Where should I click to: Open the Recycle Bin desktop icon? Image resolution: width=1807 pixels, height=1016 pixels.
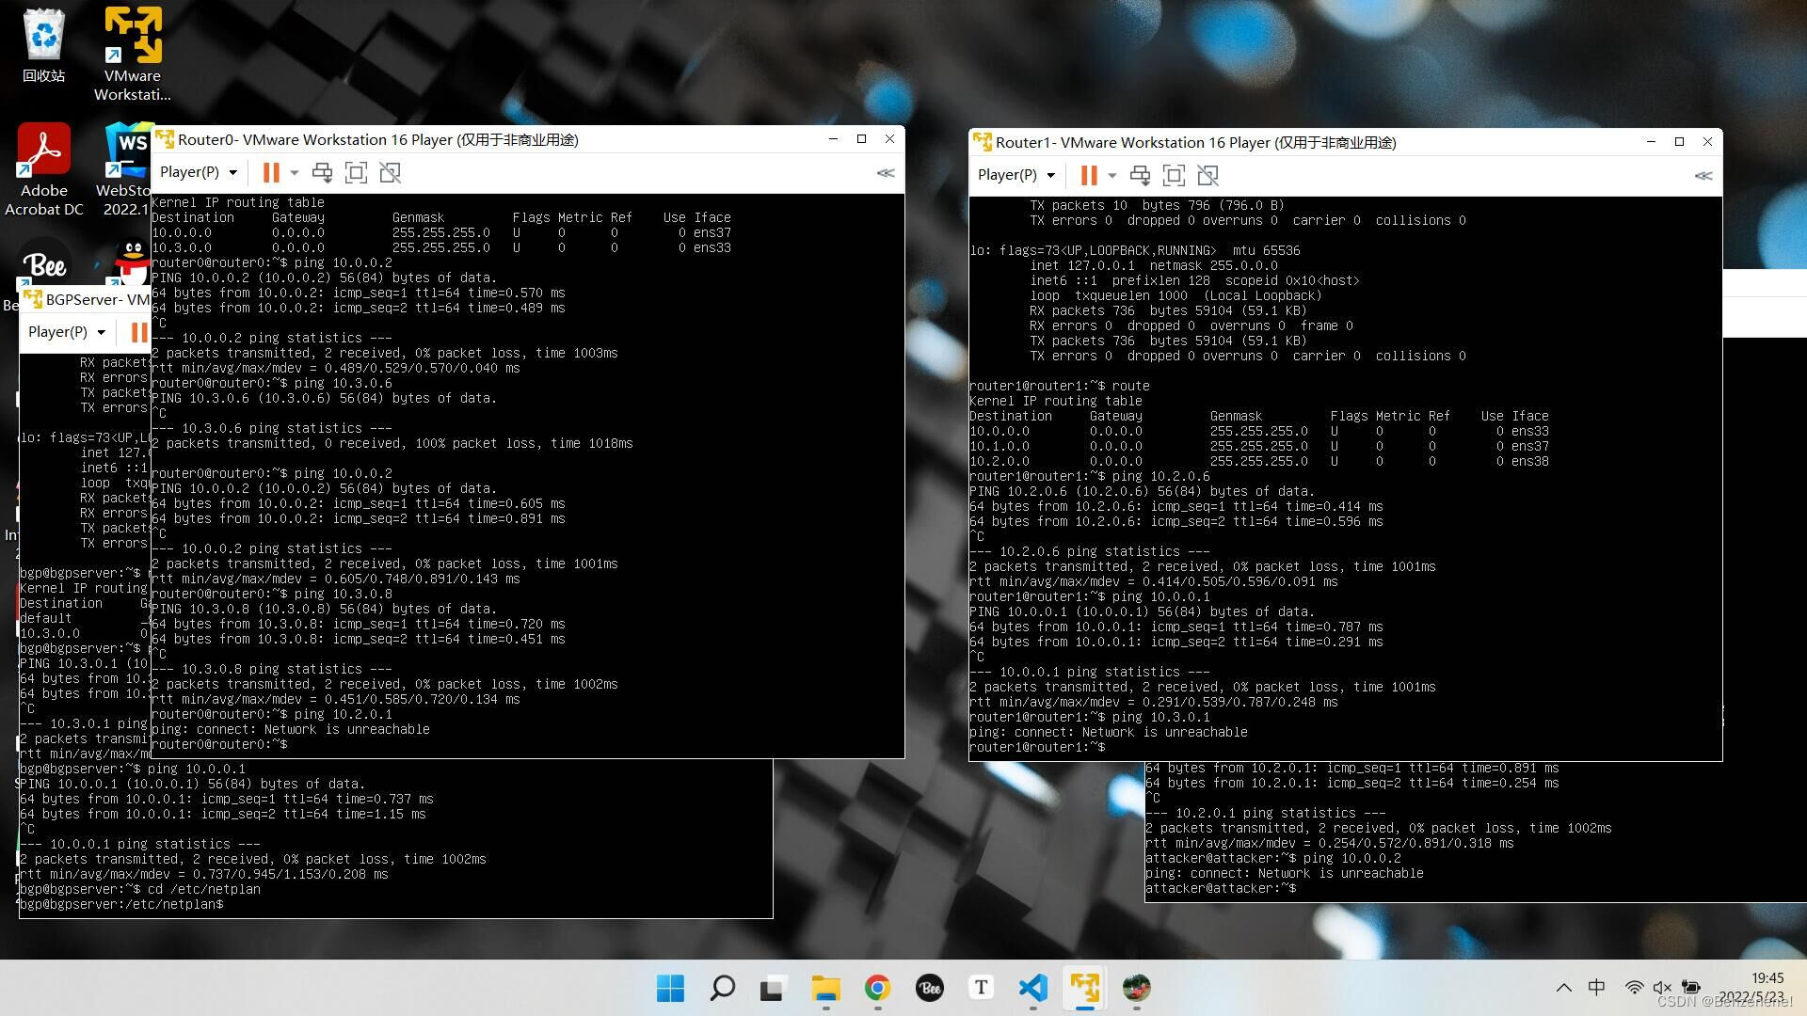tap(43, 45)
